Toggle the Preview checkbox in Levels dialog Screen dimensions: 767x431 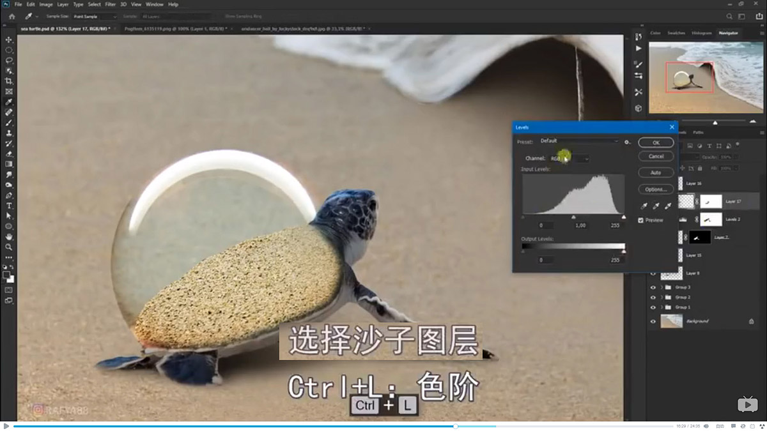(641, 220)
